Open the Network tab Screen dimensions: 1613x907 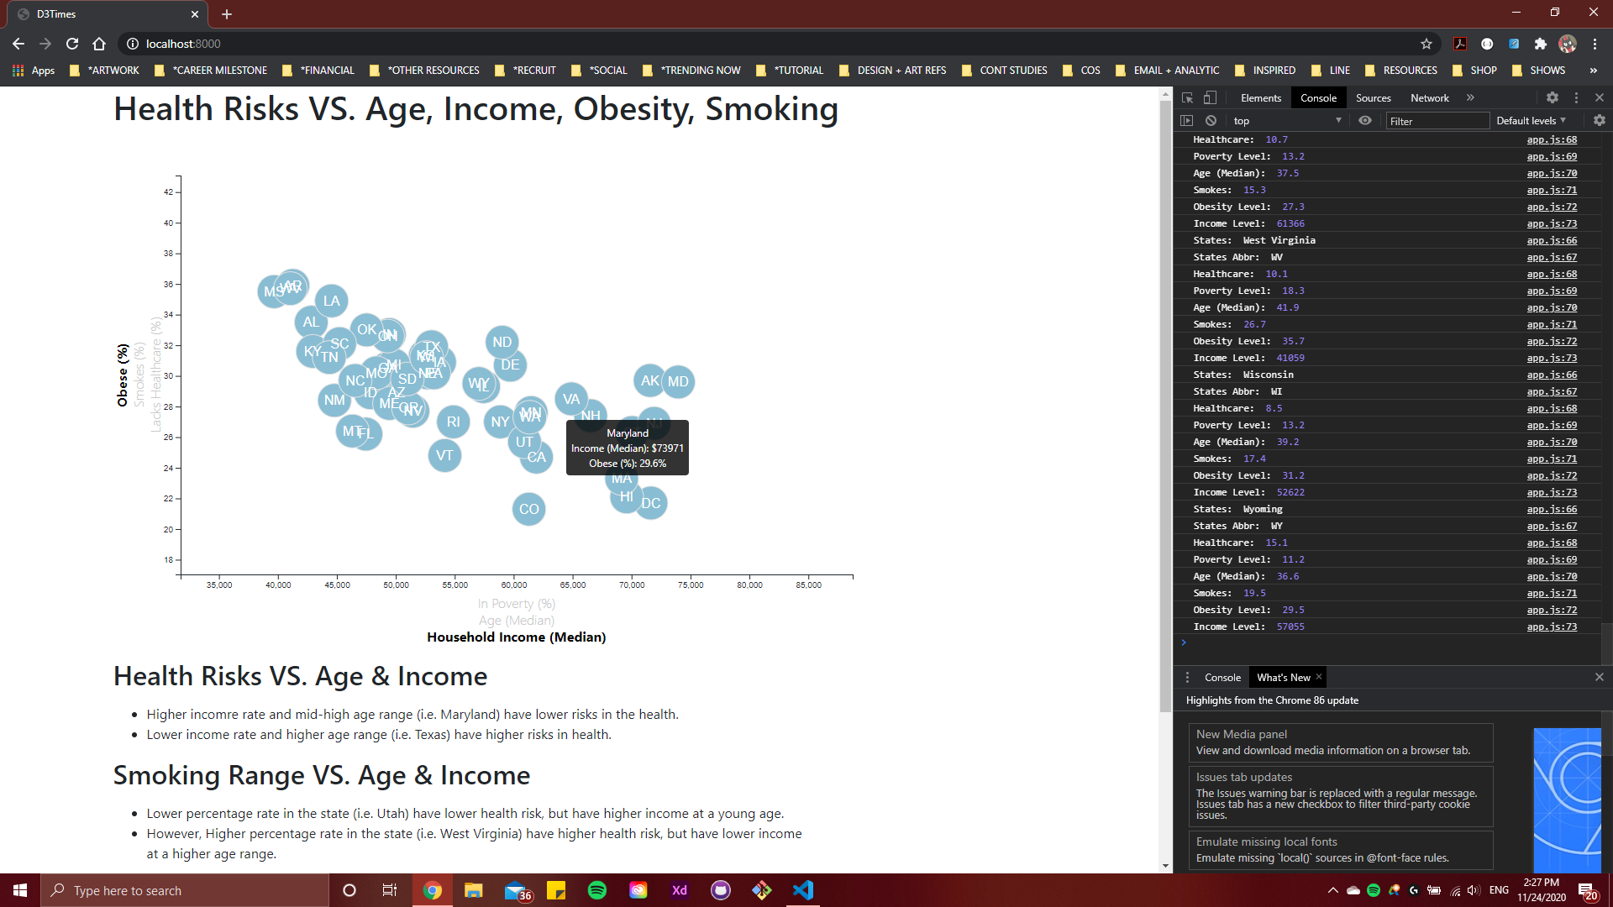[1429, 98]
